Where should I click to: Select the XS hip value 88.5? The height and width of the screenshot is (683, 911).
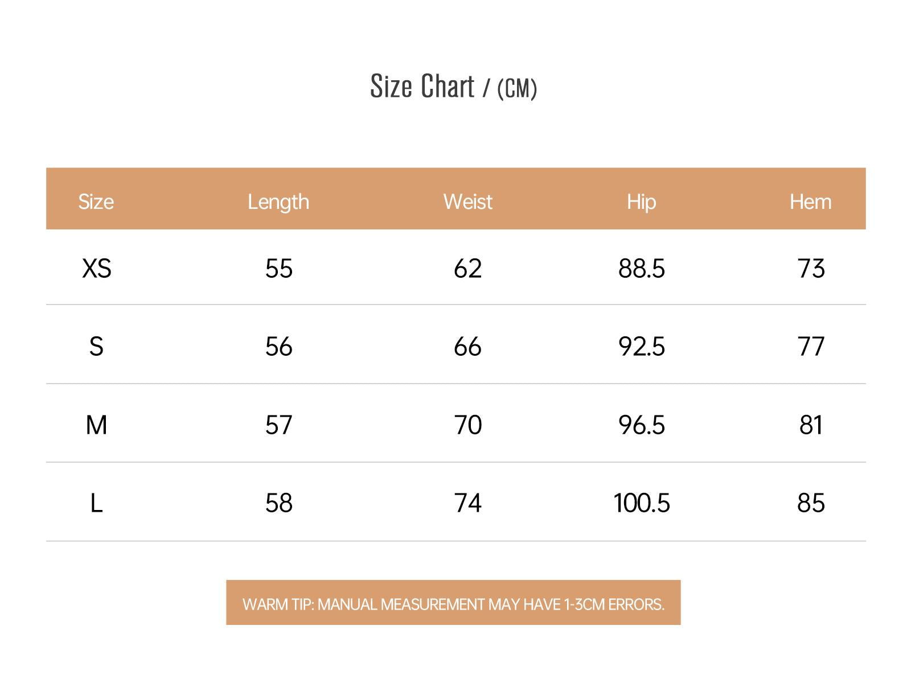coord(641,268)
